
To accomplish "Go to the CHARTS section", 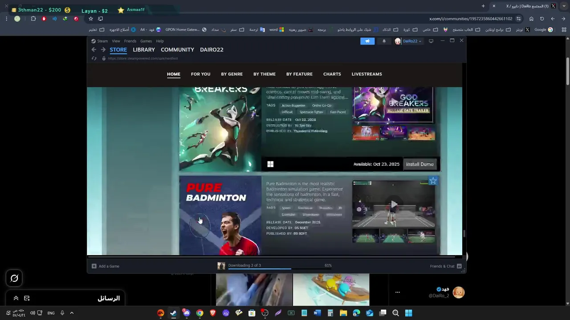I will [x=332, y=74].
